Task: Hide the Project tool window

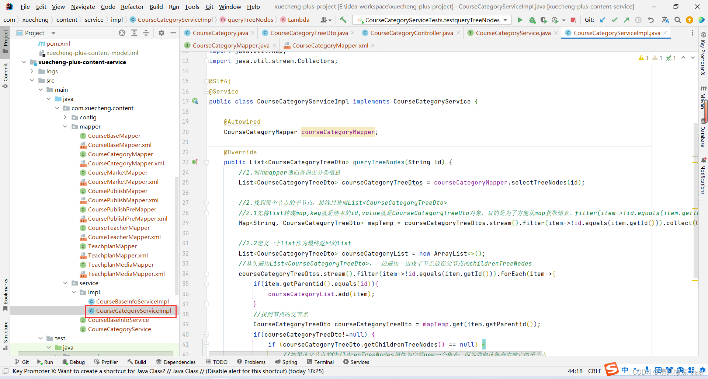Action: 173,33
